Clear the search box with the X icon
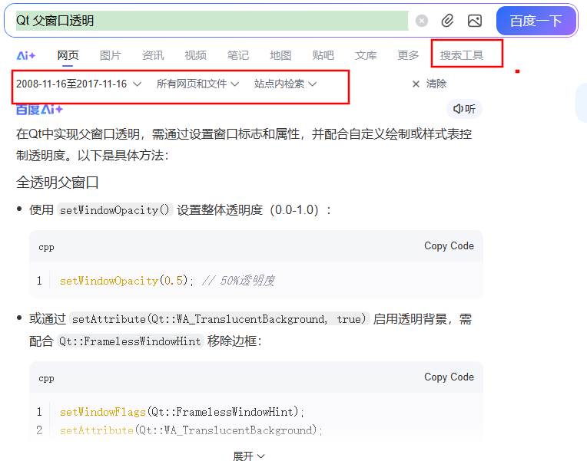This screenshot has width=587, height=461. coord(422,21)
